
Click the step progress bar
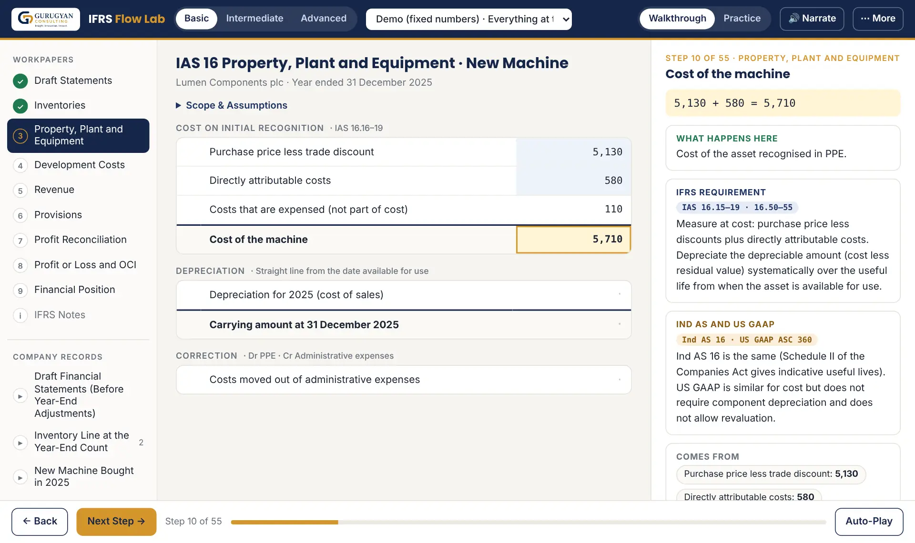(x=528, y=523)
